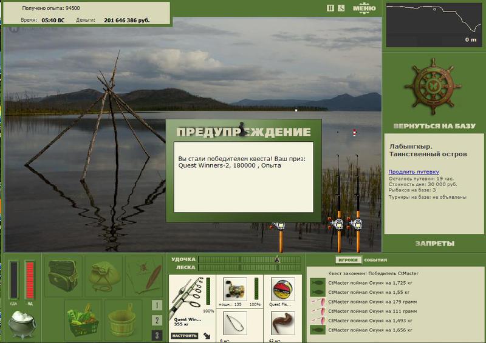Viewport: 486px width, 343px height.
Task: Click the time value 05:40 ВС
Action: [x=53, y=20]
